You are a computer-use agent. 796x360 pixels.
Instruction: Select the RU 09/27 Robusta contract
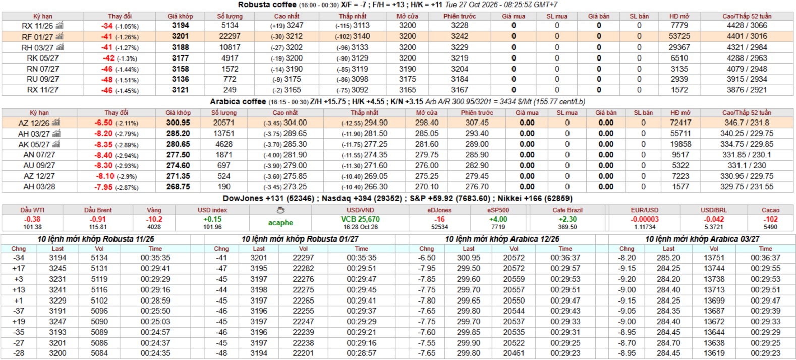43,79
